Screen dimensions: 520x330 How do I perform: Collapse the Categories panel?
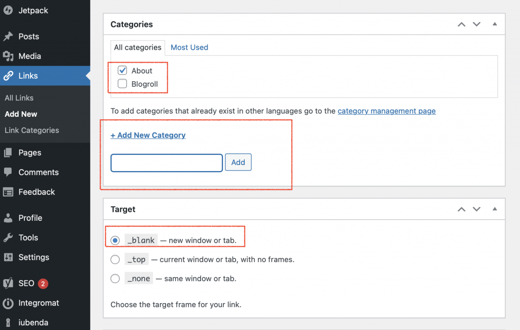click(494, 24)
